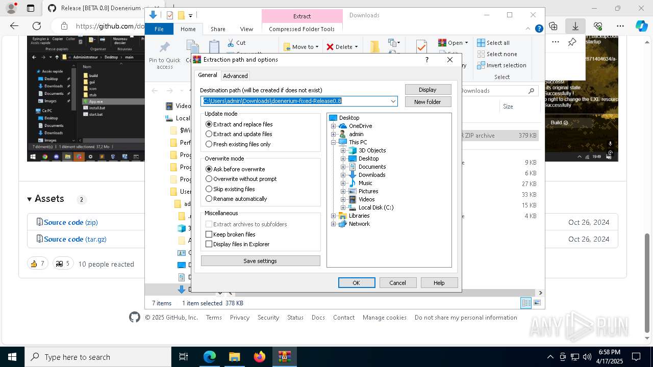Open browser Downloads icon
The width and height of the screenshot is (653, 367).
pos(575,26)
